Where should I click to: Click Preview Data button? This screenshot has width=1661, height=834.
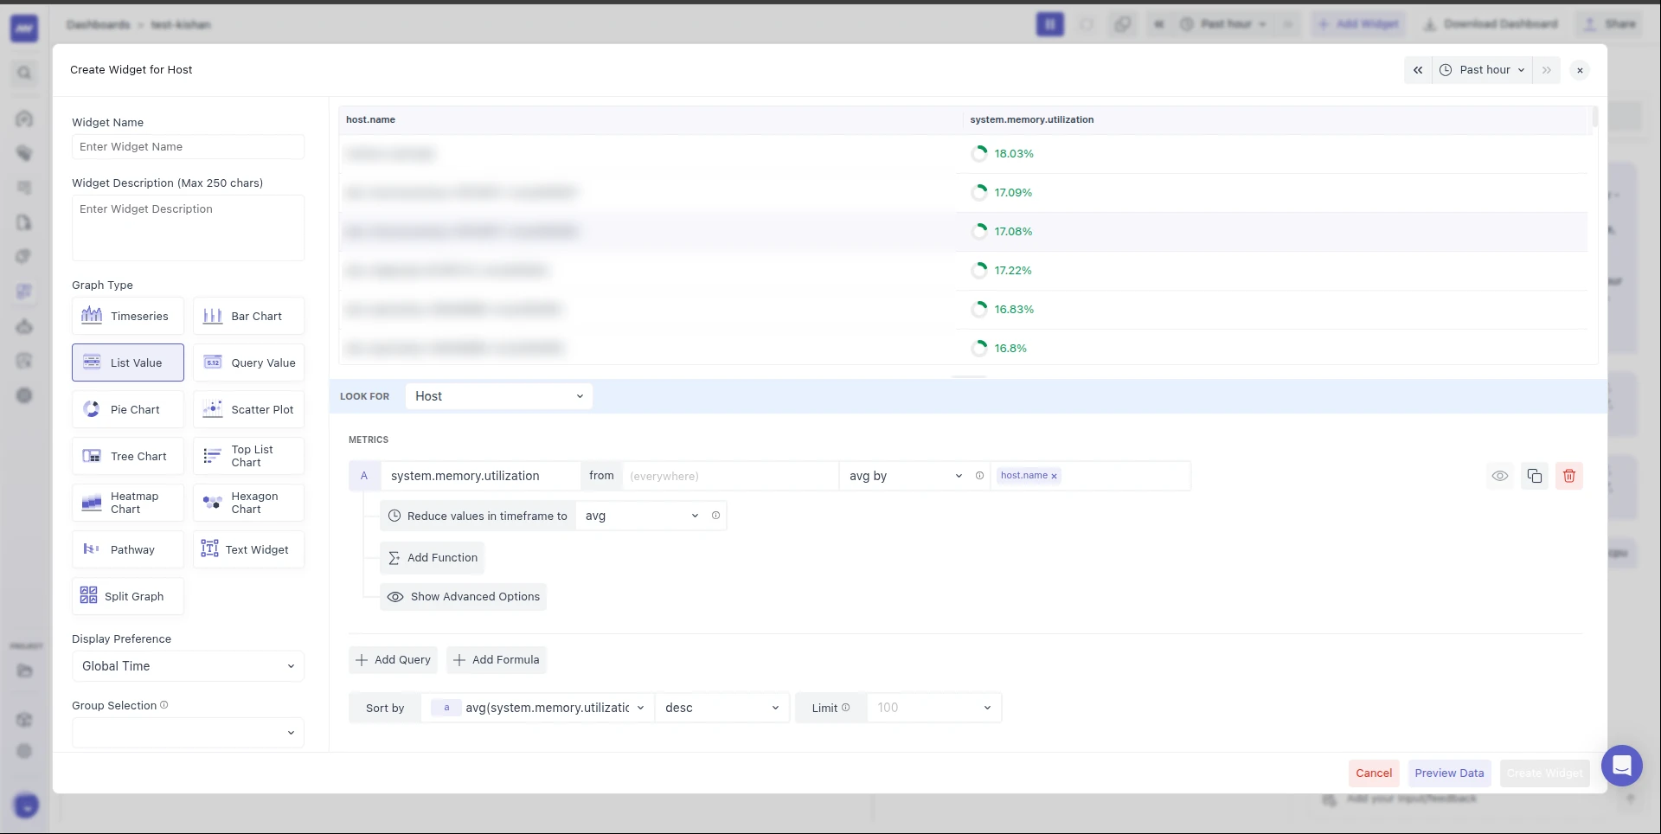click(1449, 773)
